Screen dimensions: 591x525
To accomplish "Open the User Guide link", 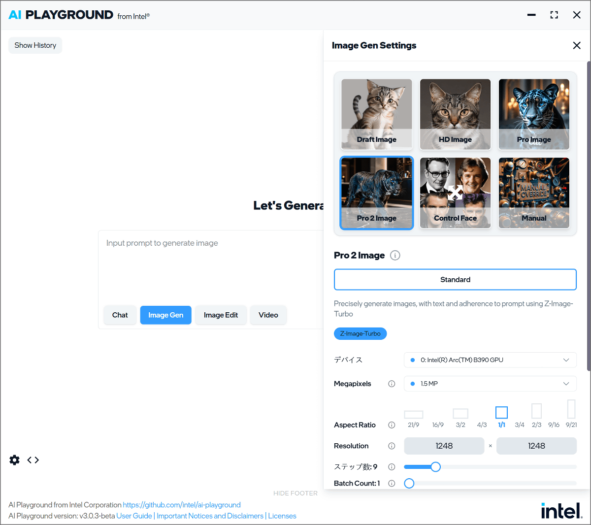I will coord(134,516).
